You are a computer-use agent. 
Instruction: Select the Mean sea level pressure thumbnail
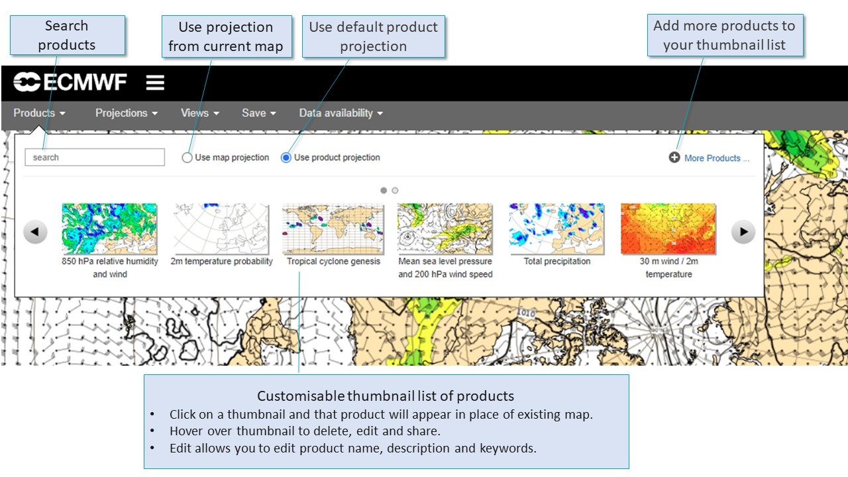coord(445,227)
